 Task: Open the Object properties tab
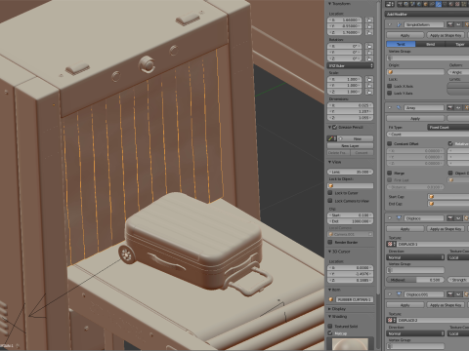425,4
